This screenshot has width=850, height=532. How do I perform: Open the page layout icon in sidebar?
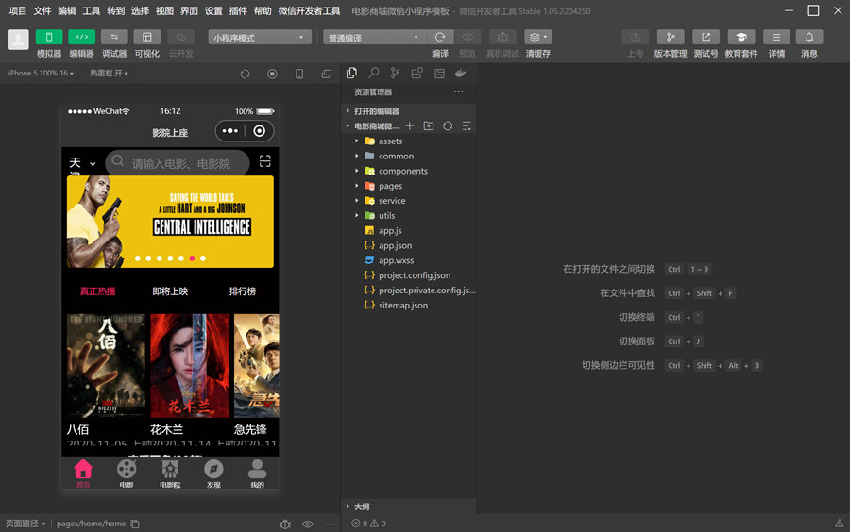(439, 73)
